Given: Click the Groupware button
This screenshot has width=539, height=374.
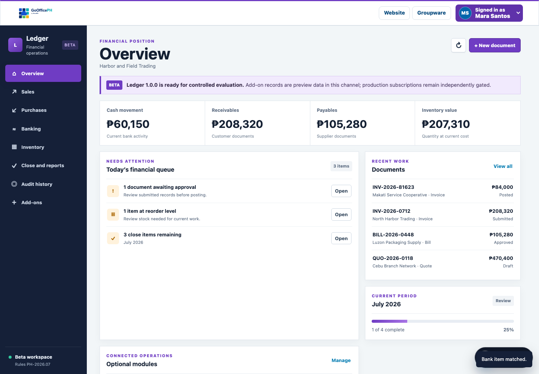Looking at the screenshot, I should coord(431,13).
